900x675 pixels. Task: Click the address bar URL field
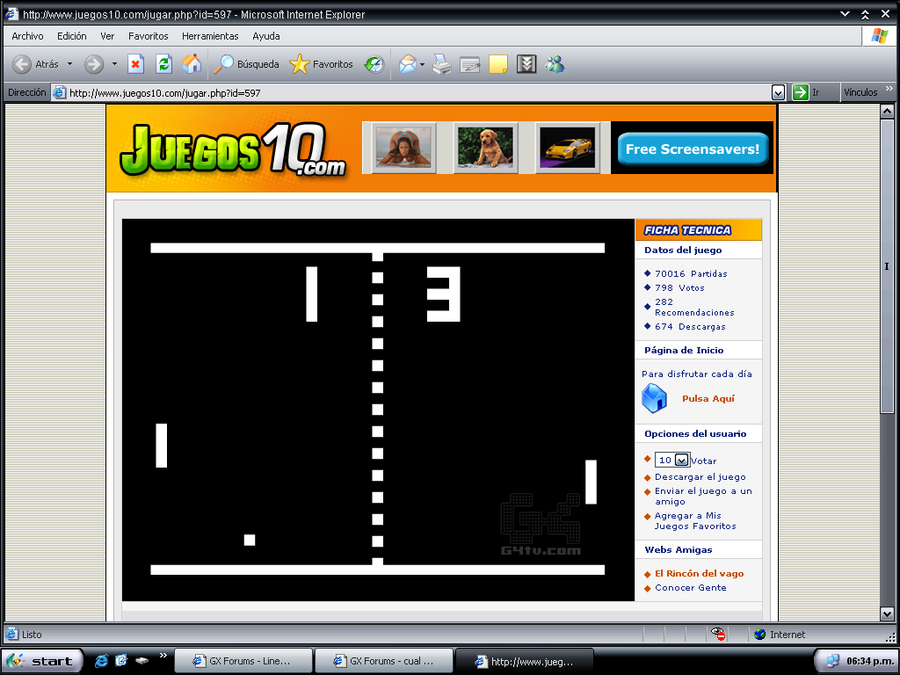[x=410, y=92]
